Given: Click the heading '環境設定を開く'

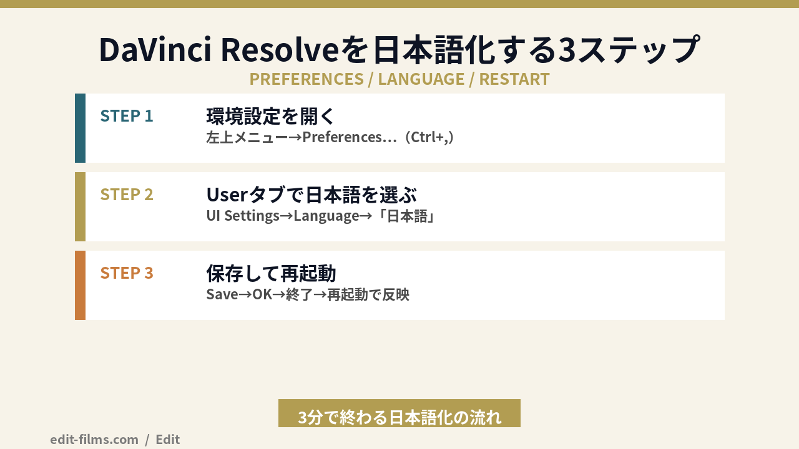Looking at the screenshot, I should [x=272, y=116].
